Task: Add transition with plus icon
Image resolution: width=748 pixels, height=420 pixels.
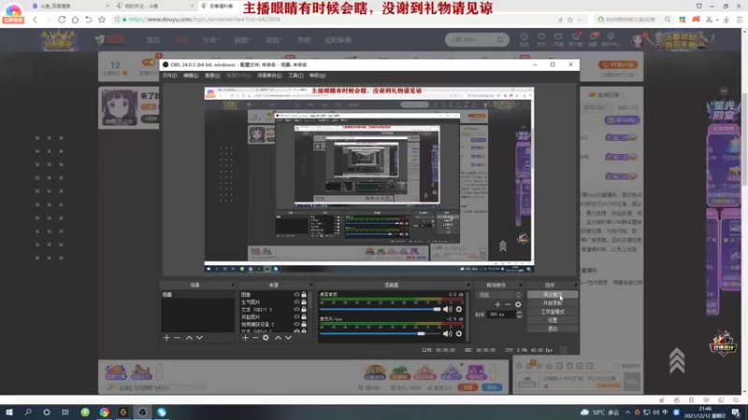Action: click(x=497, y=304)
